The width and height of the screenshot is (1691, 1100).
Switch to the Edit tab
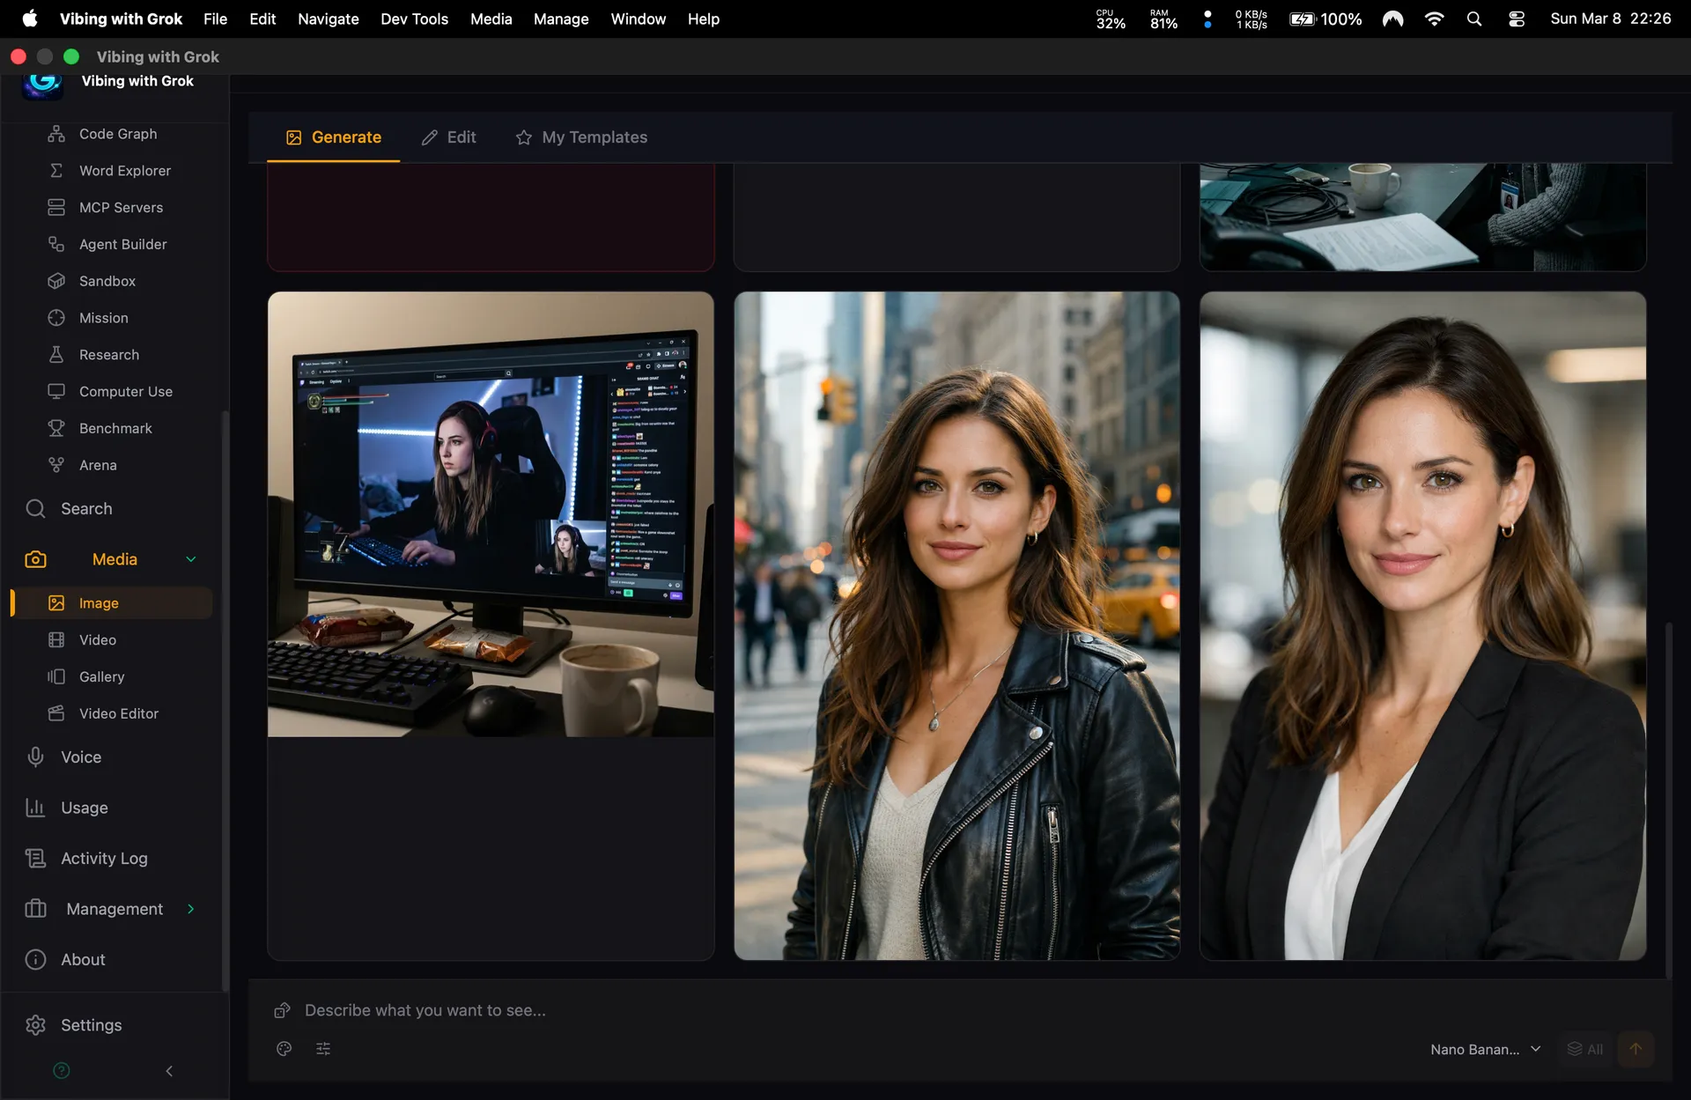pyautogui.click(x=448, y=137)
